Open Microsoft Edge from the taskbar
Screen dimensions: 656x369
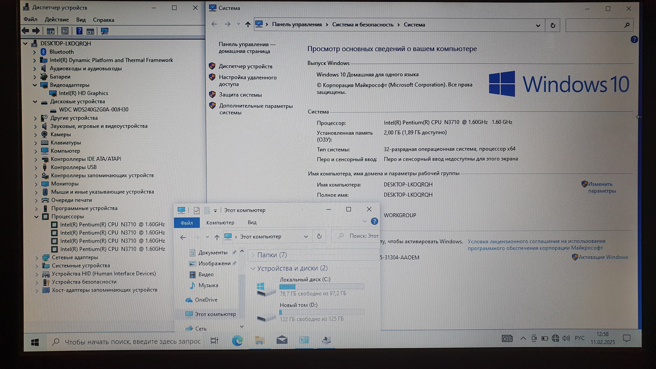pyautogui.click(x=237, y=340)
